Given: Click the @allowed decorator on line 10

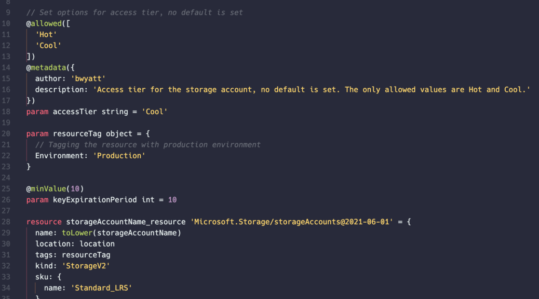Looking at the screenshot, I should [x=44, y=24].
